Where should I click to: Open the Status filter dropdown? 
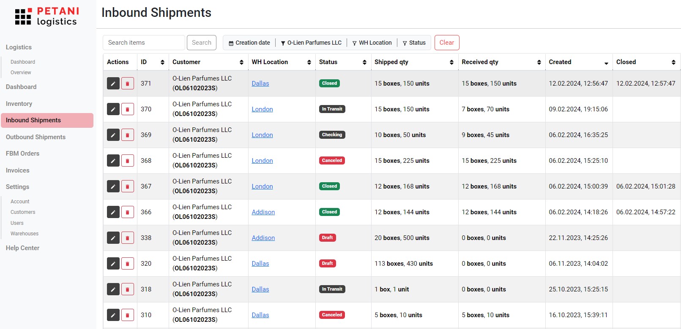414,43
